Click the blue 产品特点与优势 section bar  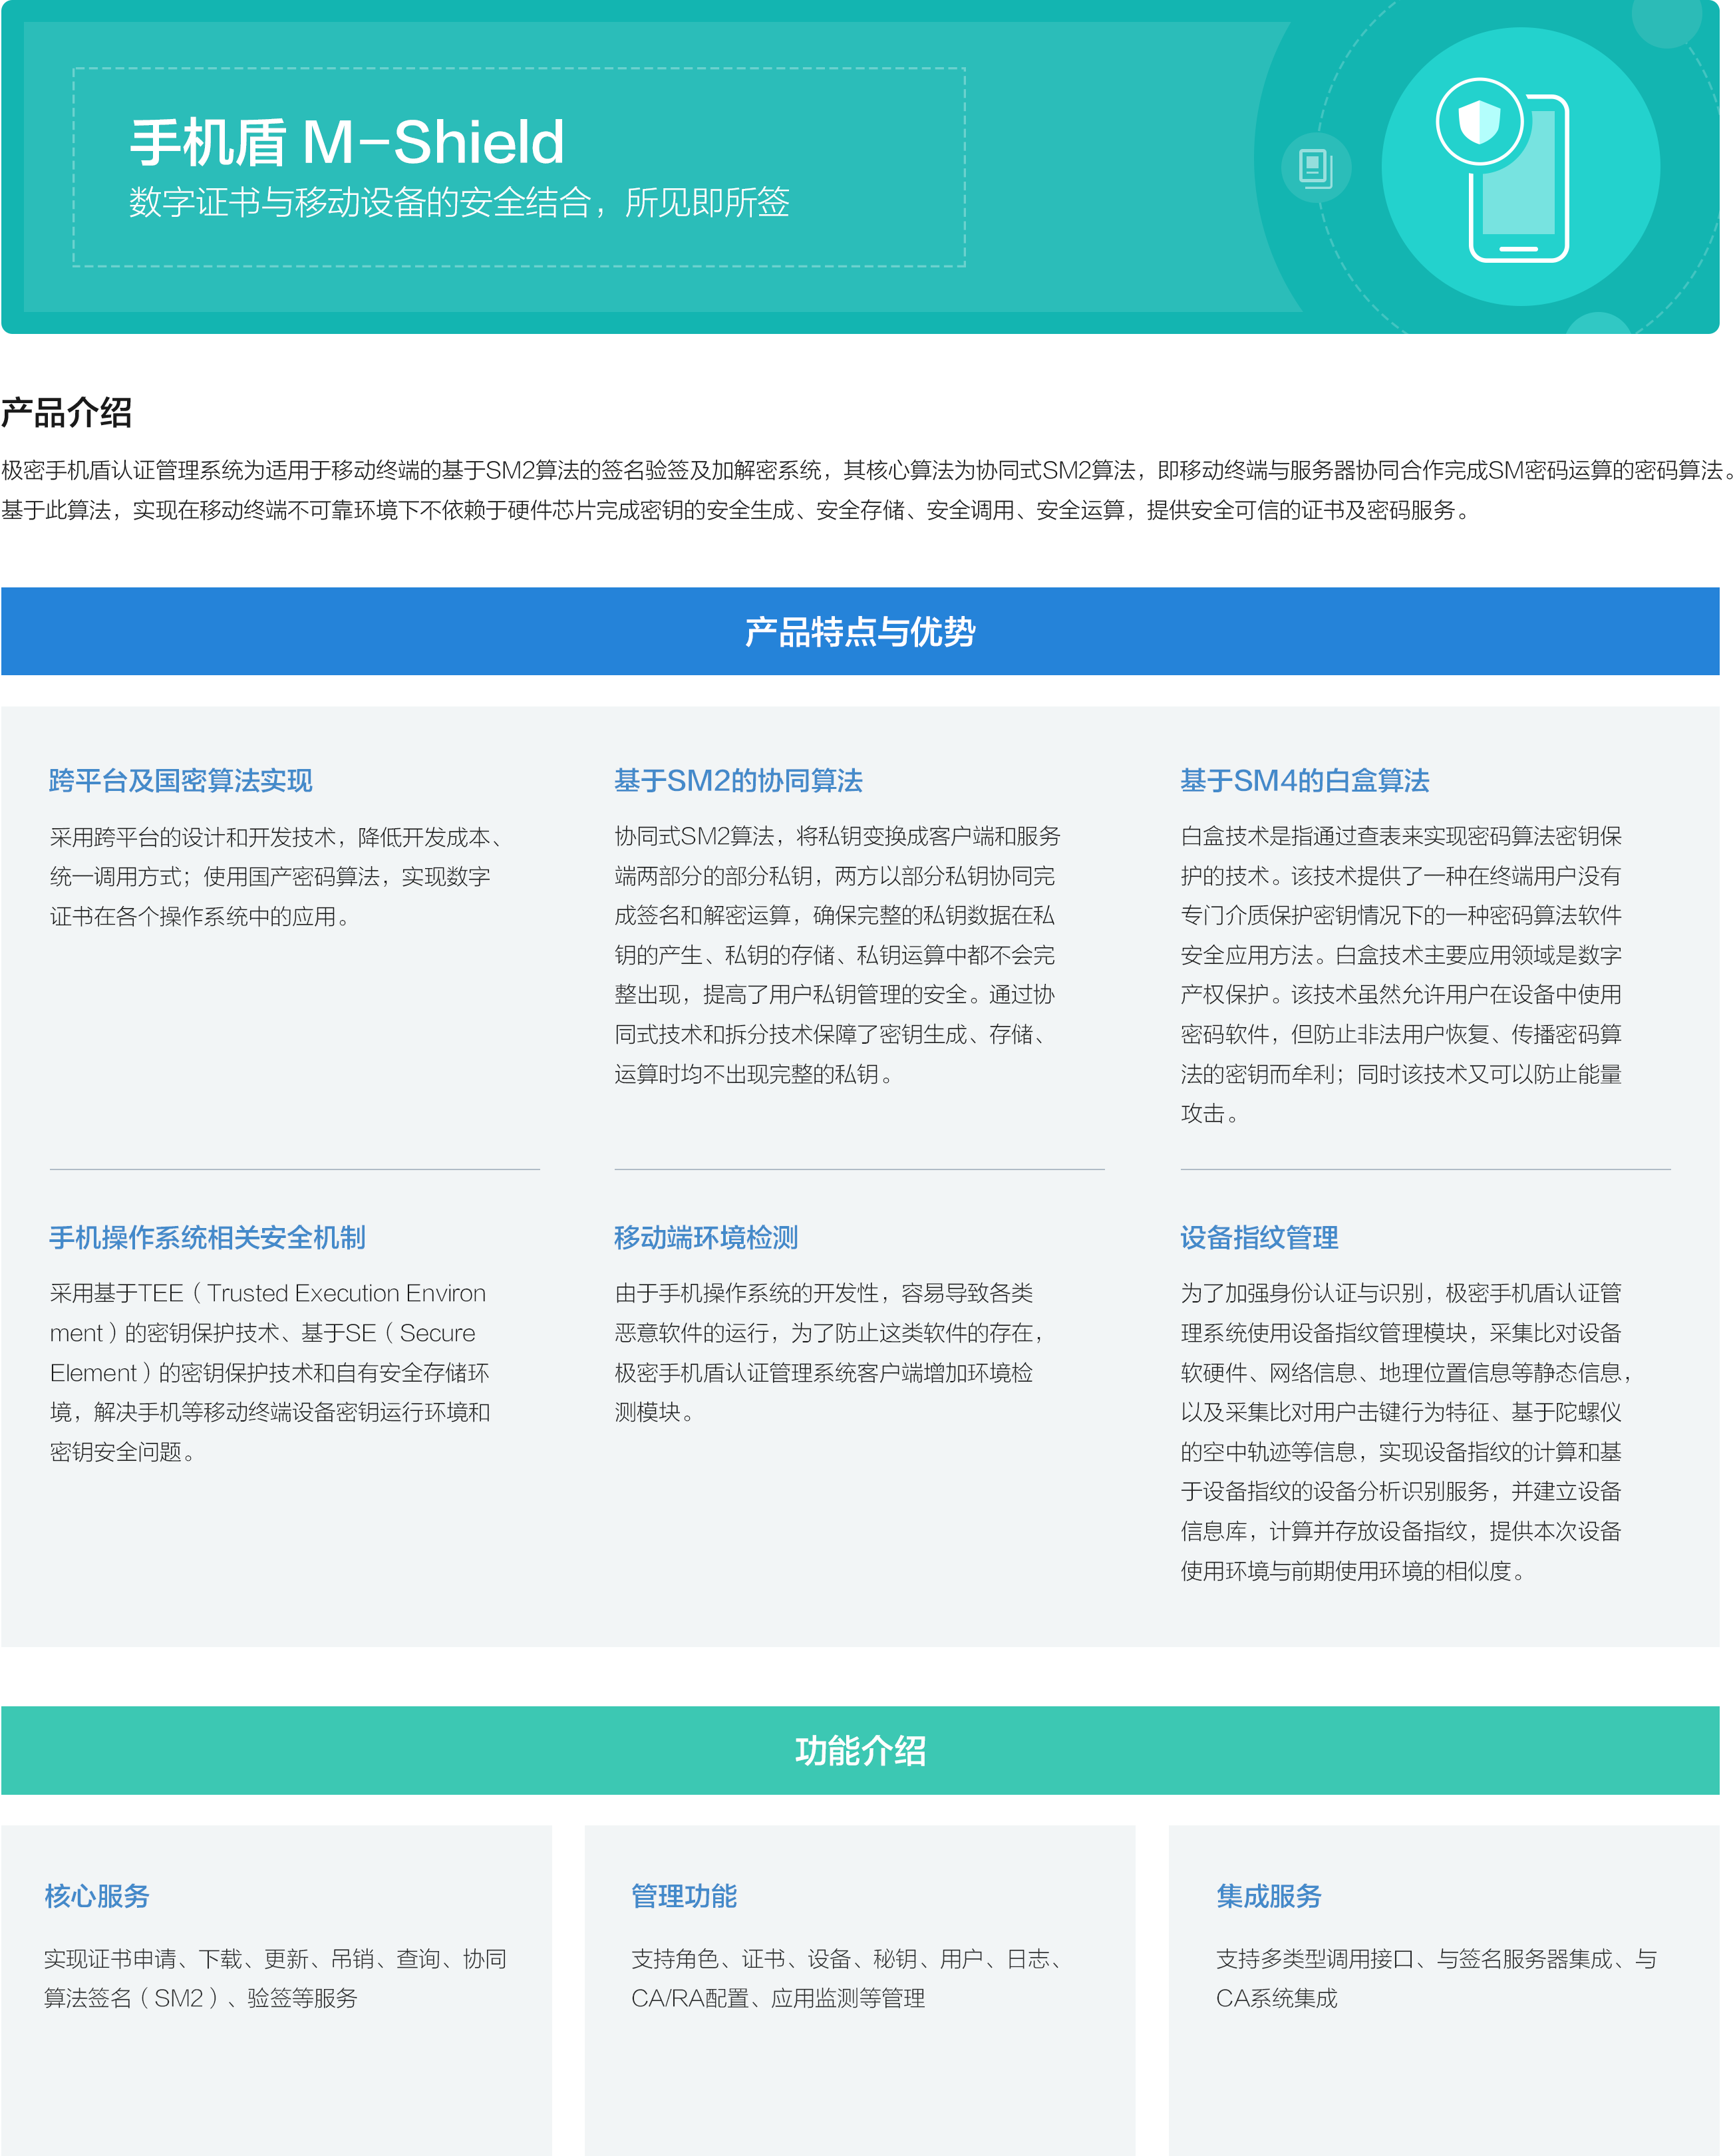[860, 631]
